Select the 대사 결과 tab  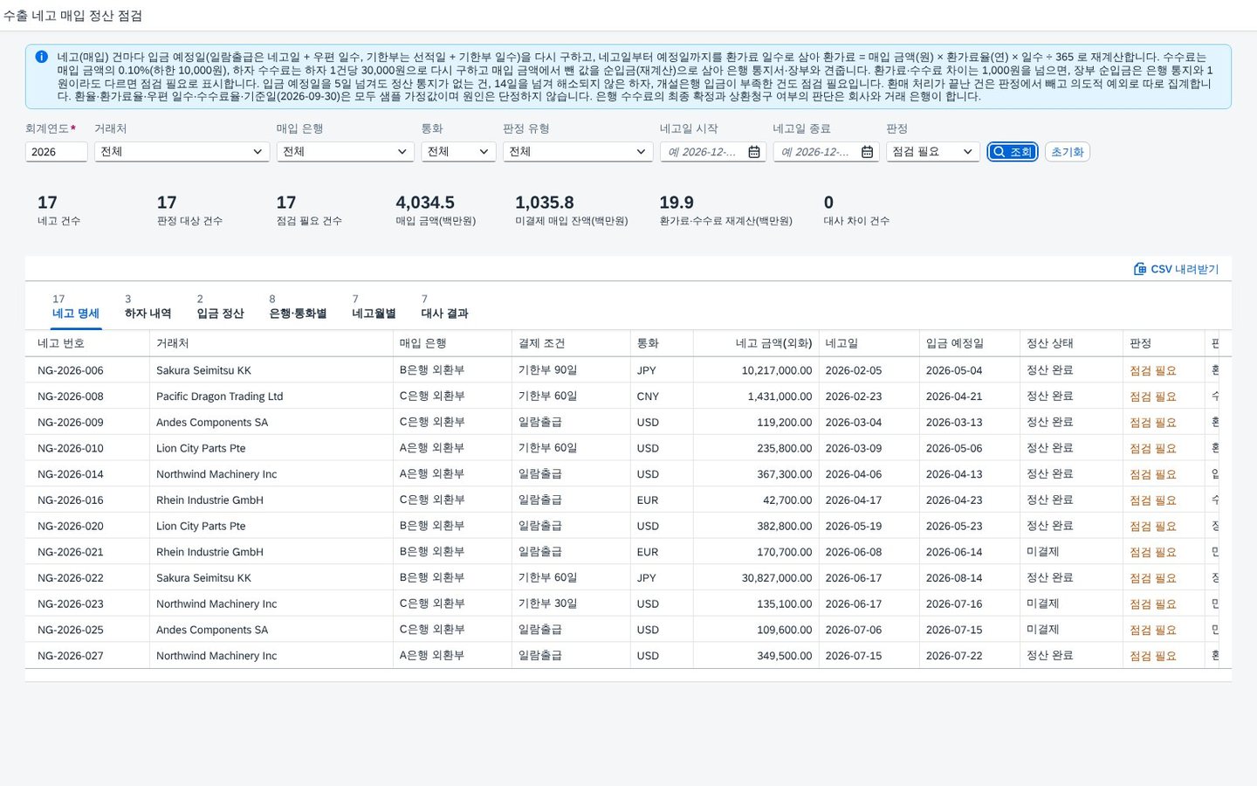[x=444, y=307]
